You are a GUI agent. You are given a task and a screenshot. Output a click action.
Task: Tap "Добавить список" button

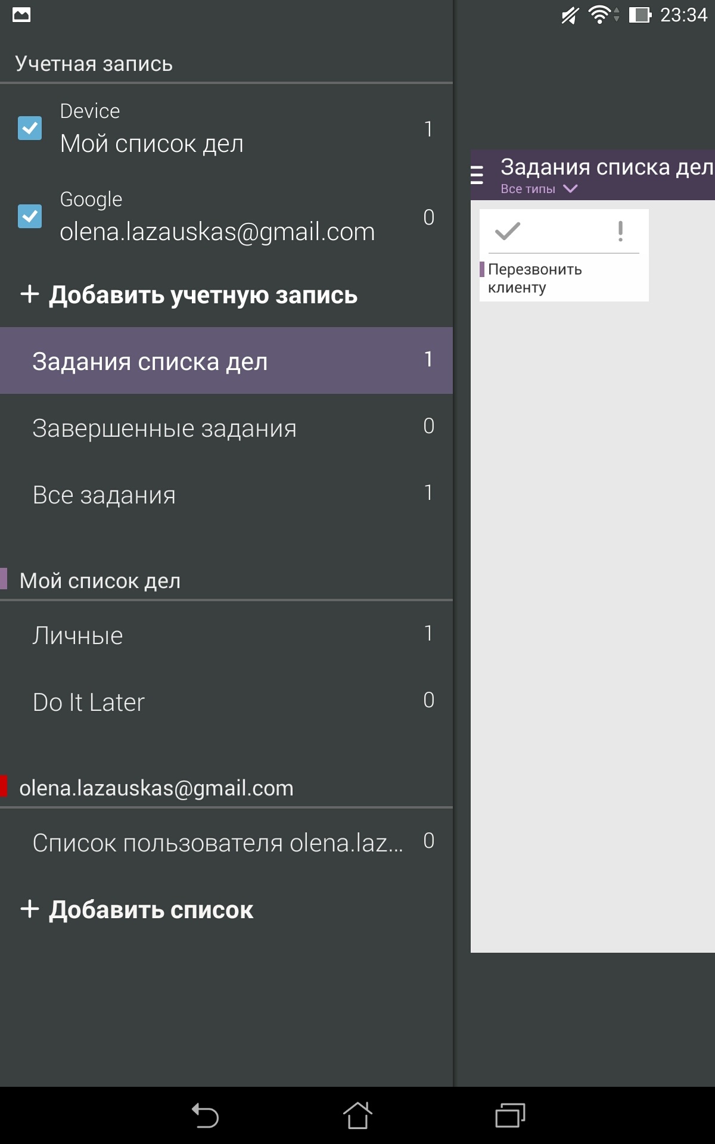point(137,910)
